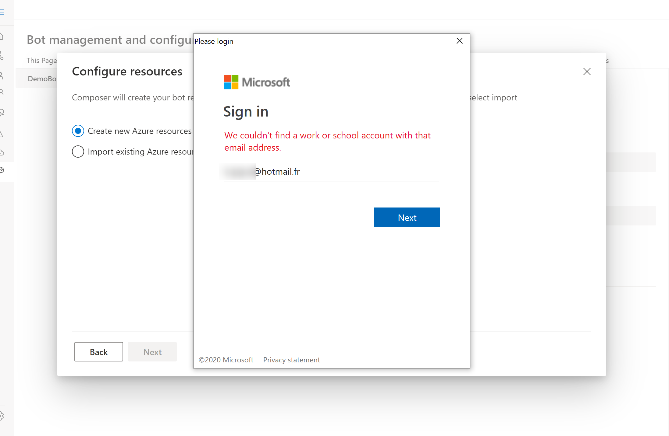The height and width of the screenshot is (436, 669).
Task: Open the dialog flow design icon
Action: (x=2, y=55)
